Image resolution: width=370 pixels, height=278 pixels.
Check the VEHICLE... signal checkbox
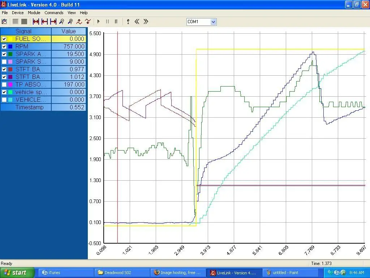(4, 100)
